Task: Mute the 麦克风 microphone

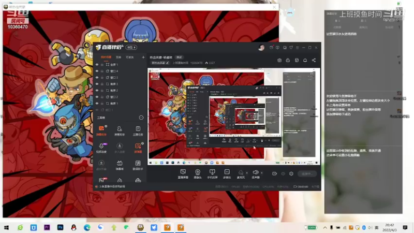Action: pyautogui.click(x=241, y=174)
